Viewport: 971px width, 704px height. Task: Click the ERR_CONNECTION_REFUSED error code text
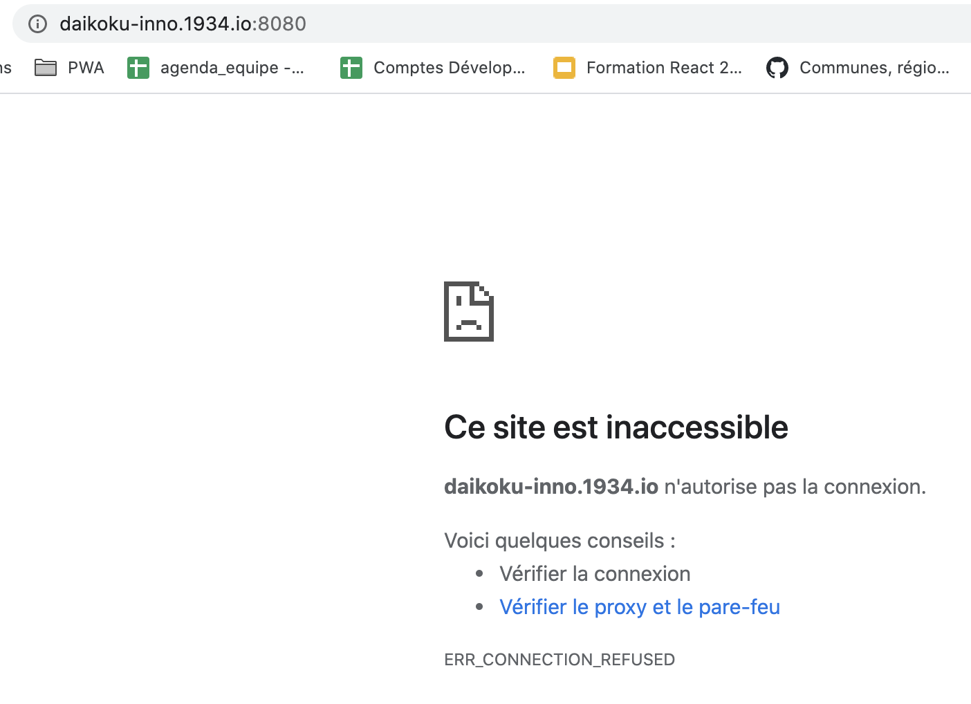pos(560,659)
